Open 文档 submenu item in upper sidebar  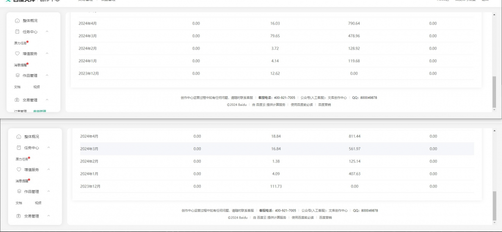coord(18,87)
